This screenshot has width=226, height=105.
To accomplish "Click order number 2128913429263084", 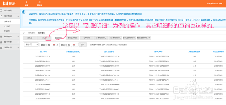I will coord(43,99).
